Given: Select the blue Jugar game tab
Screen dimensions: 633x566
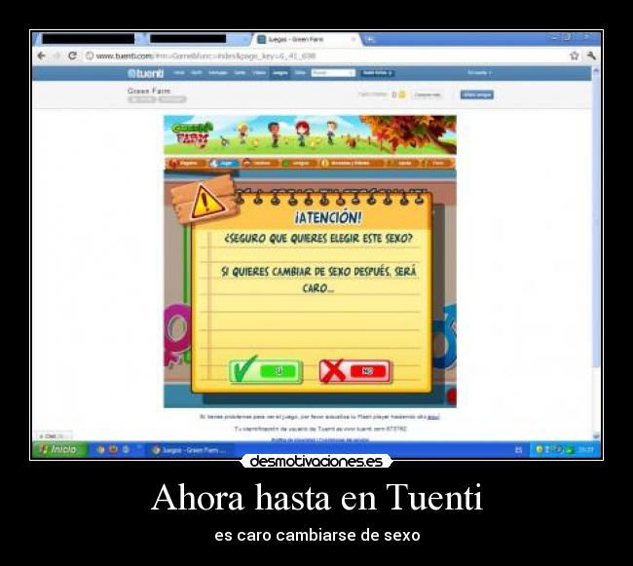Looking at the screenshot, I should 224,163.
